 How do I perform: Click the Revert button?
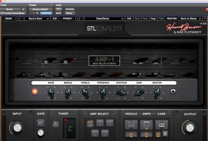point(145,19)
